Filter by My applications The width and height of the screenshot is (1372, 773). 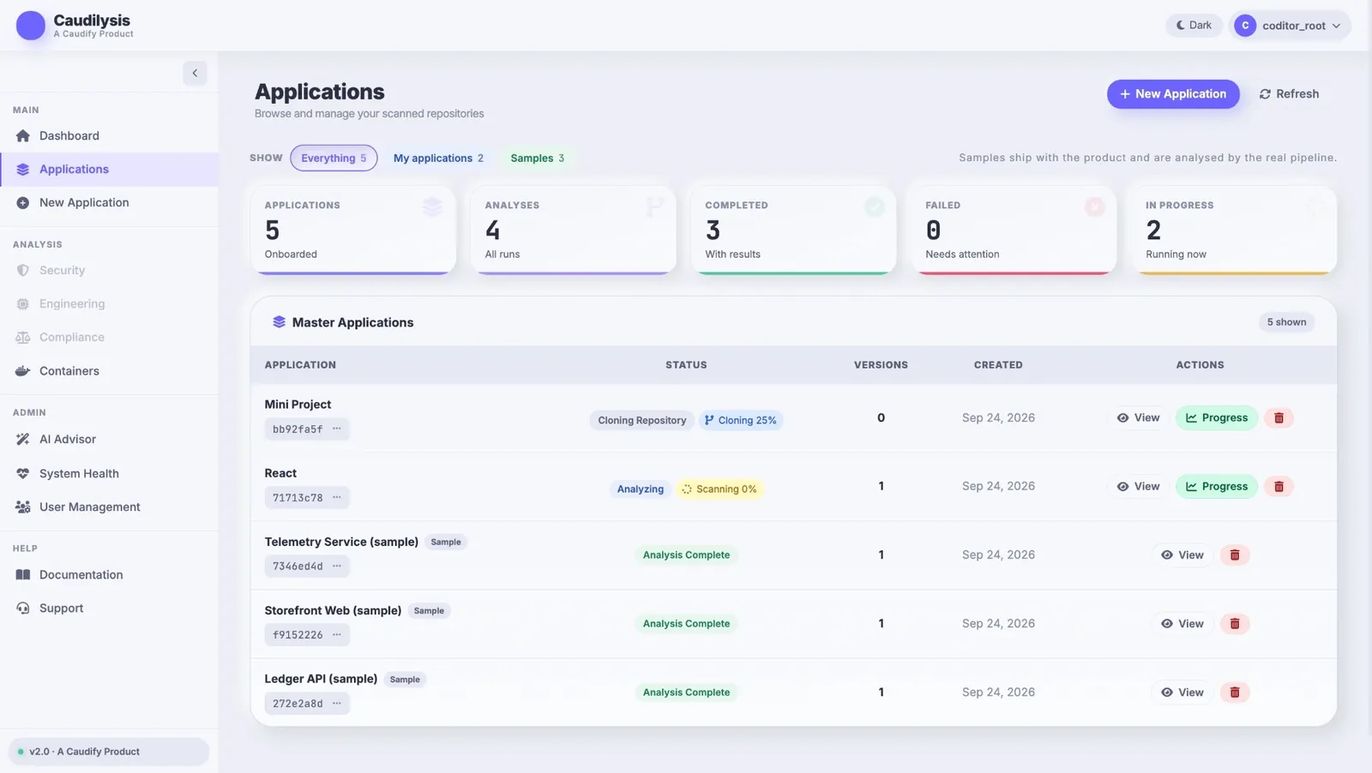[x=438, y=158]
